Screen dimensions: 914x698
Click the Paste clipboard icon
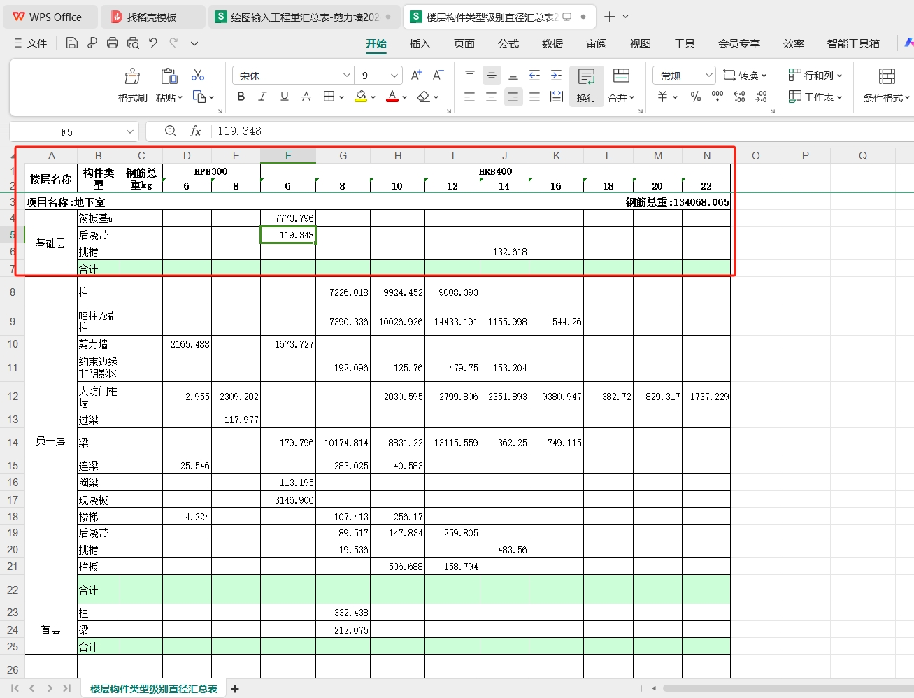click(169, 76)
